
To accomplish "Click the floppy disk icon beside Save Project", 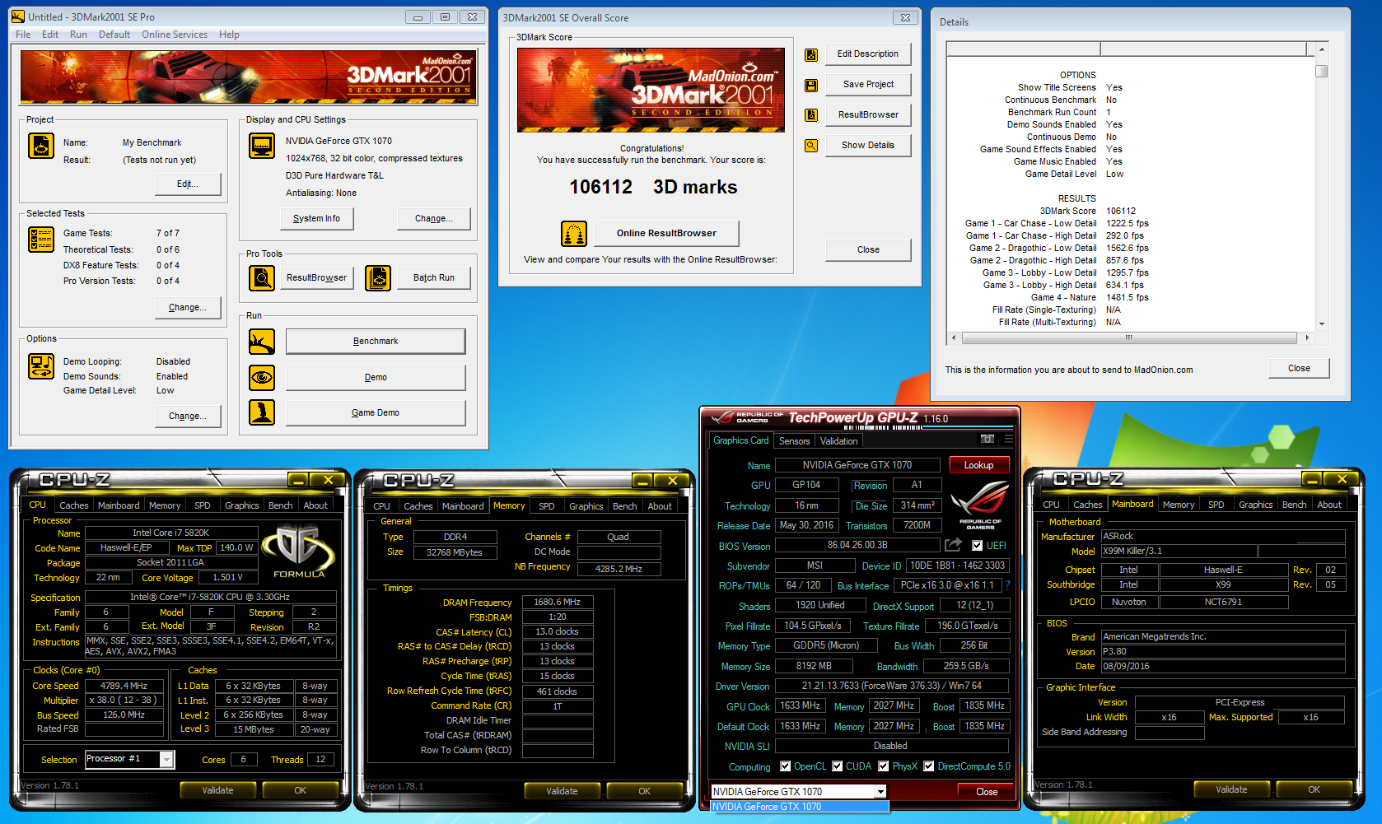I will tap(811, 86).
